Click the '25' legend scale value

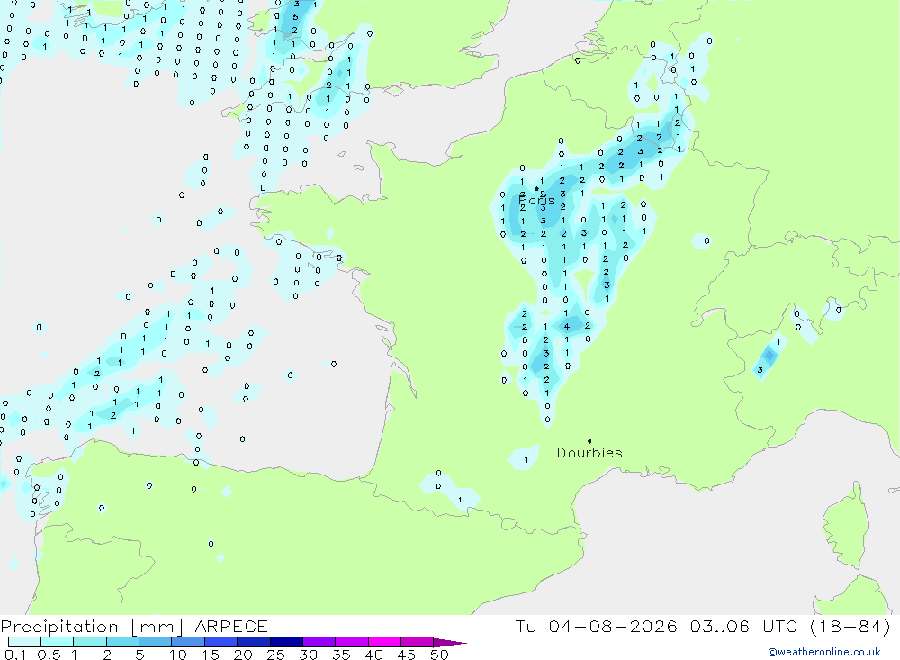click(276, 655)
